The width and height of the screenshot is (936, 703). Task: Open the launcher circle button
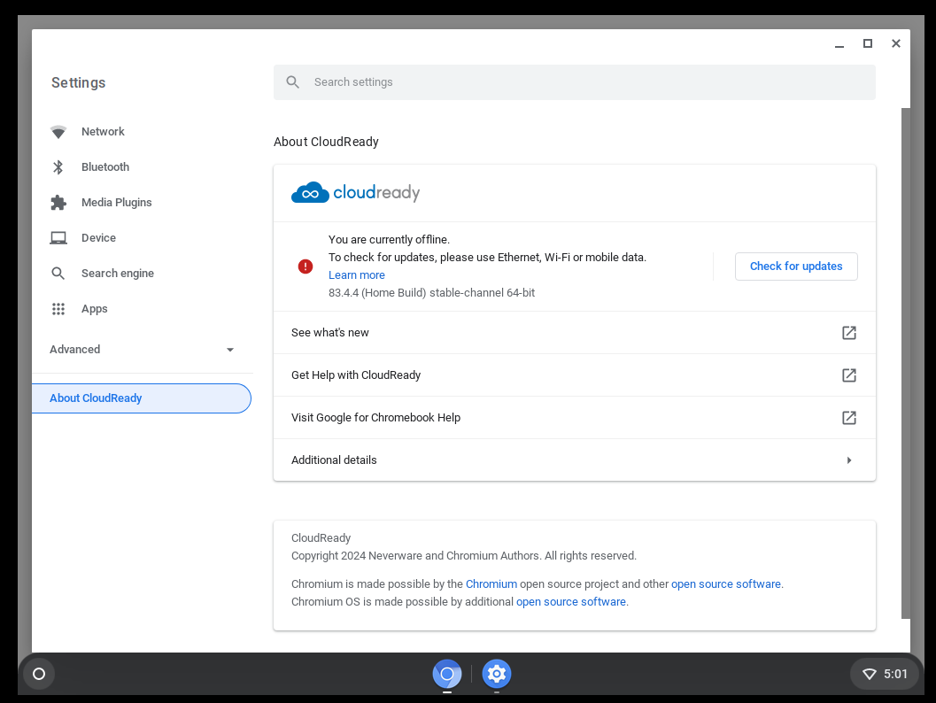39,674
